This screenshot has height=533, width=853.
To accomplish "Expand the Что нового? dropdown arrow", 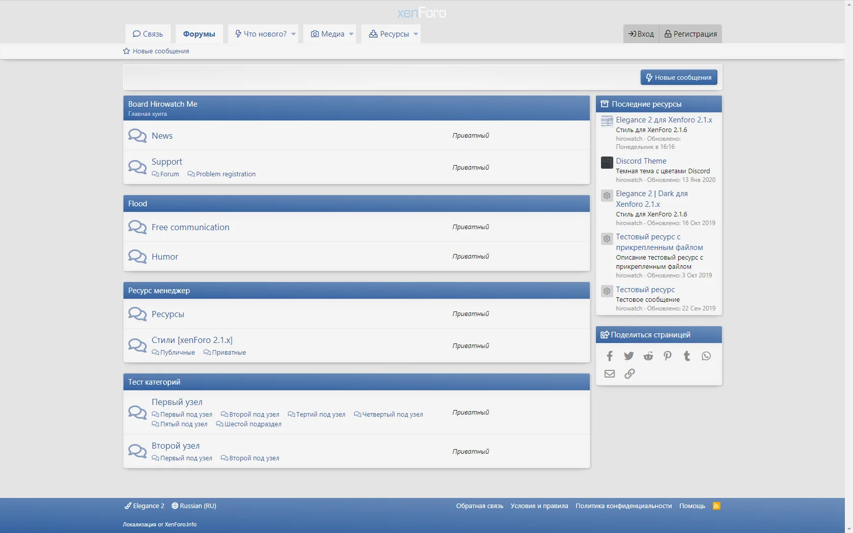I will tap(294, 34).
